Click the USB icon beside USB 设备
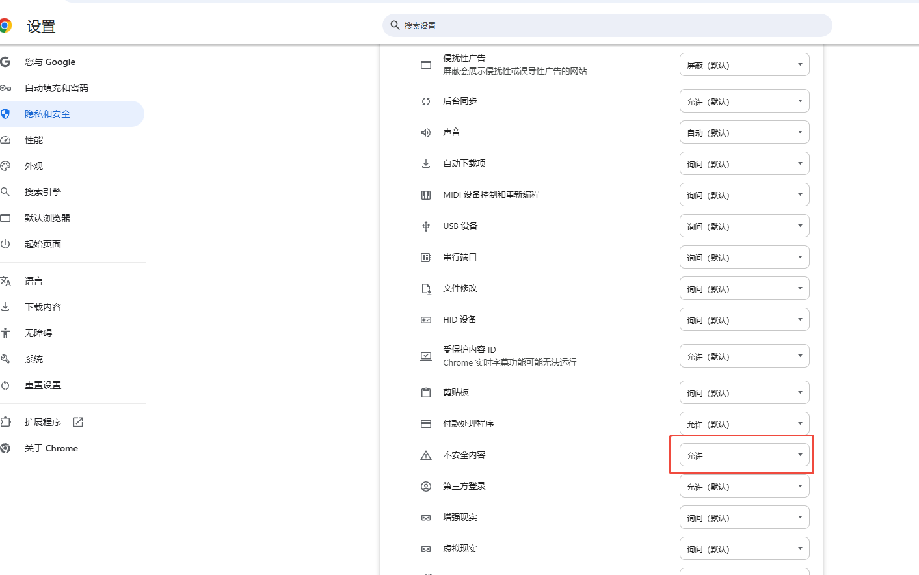This screenshot has height=575, width=919. tap(426, 226)
